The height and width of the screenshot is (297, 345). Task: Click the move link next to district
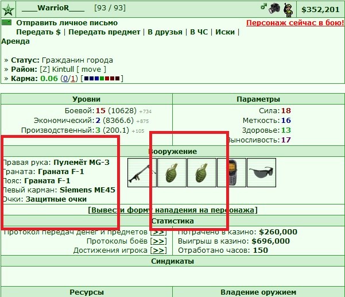coord(91,70)
